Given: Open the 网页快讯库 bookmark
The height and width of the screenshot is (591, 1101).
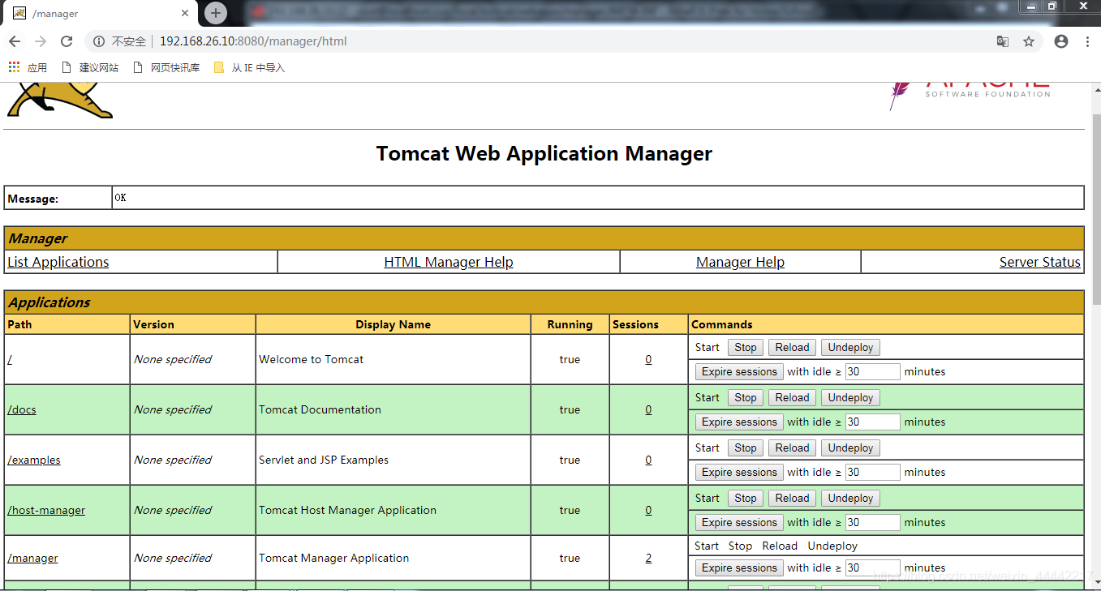Looking at the screenshot, I should [x=166, y=68].
